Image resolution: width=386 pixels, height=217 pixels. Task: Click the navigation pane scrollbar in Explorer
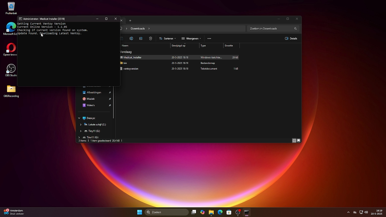click(x=113, y=102)
